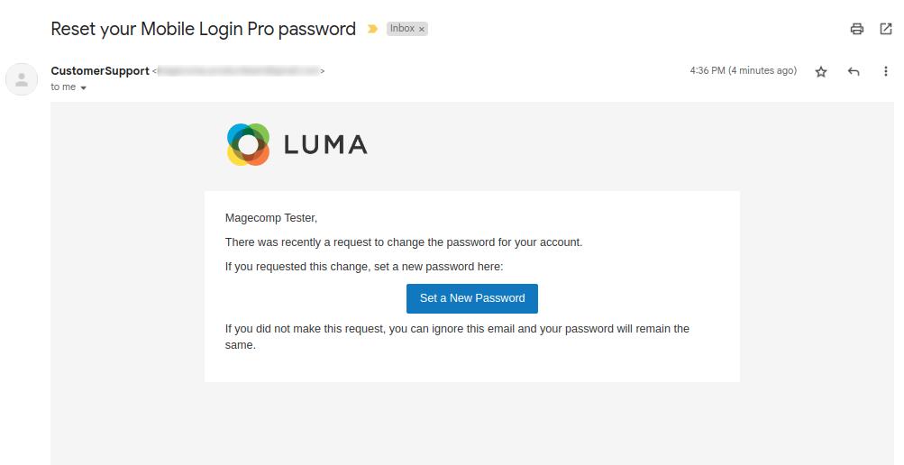
Task: Click the CustomerSupport sender name
Action: (100, 70)
